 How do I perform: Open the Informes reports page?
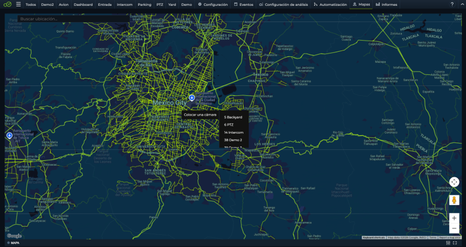coord(386,5)
